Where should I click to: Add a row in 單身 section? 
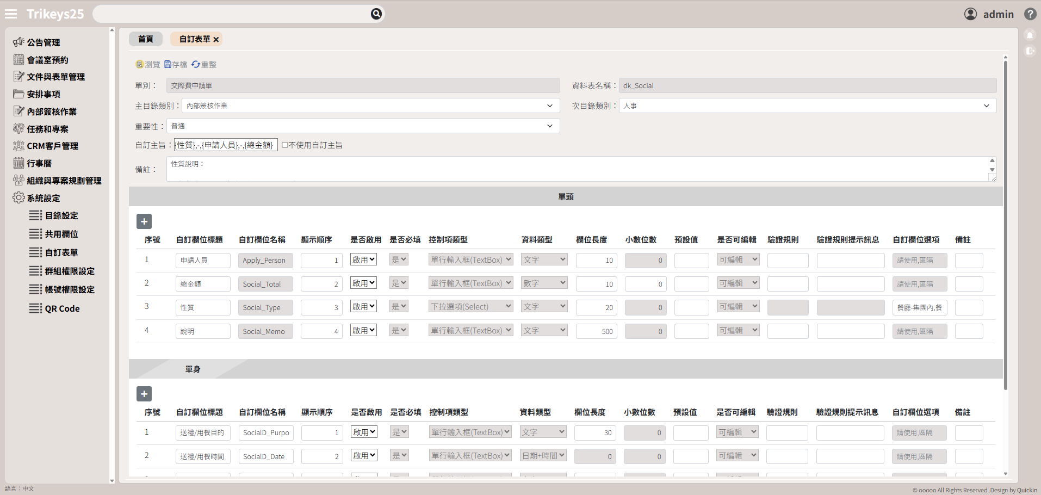[x=144, y=394]
